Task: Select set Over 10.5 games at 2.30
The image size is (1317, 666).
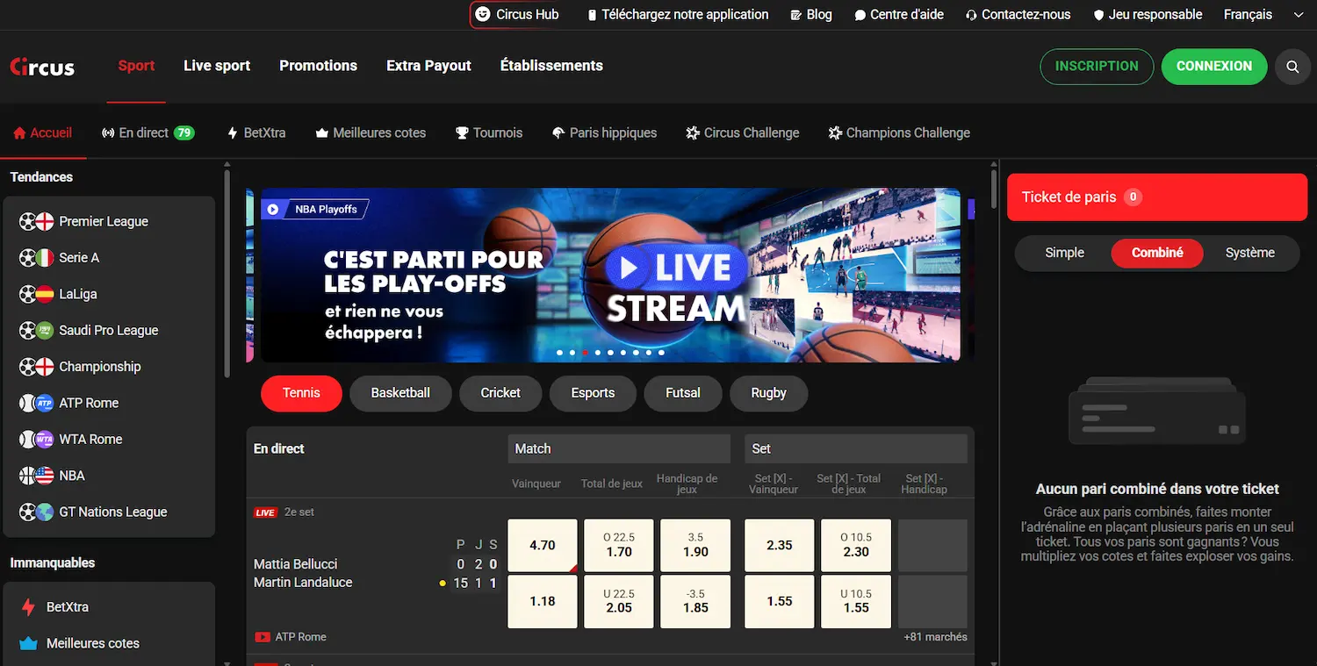Action: coord(856,546)
